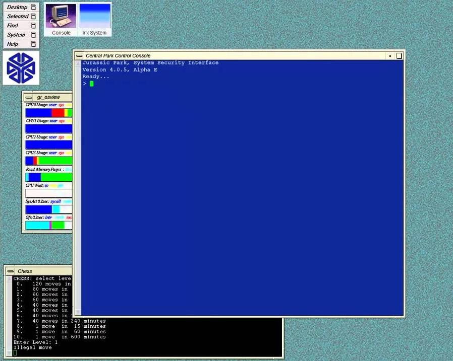Click the scroll-up arrow in the Control Console
This screenshot has height=361, width=453.
(78, 63)
